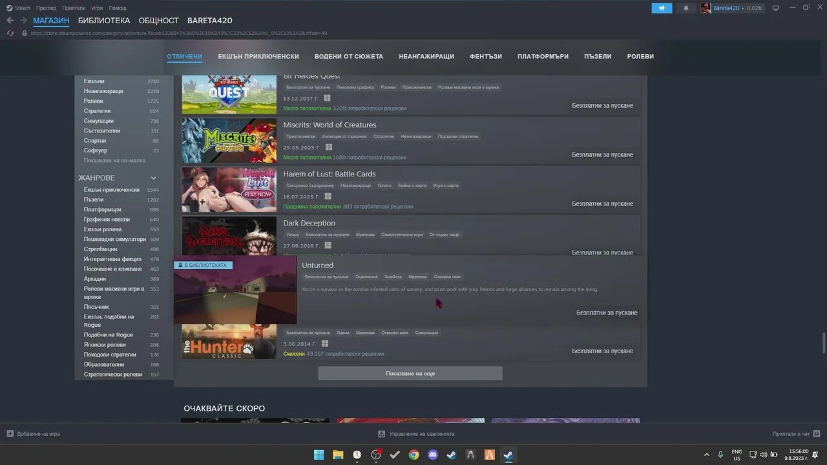The width and height of the screenshot is (827, 465).
Task: Open Google Chrome from the taskbar
Action: click(413, 455)
